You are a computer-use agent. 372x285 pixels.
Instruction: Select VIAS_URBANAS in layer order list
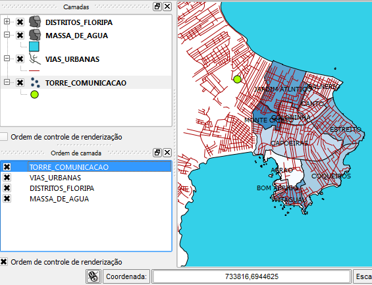(x=55, y=178)
